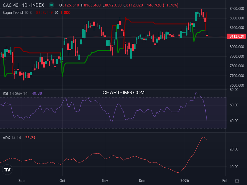247x185 pixels.
Task: Open the INDEX source selector in title bar
Action: [x=38, y=5]
